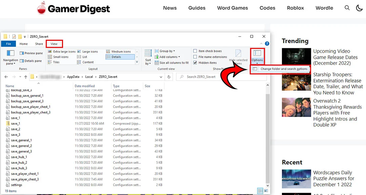Open Codes site link
The image size is (366, 195).
point(267,8)
